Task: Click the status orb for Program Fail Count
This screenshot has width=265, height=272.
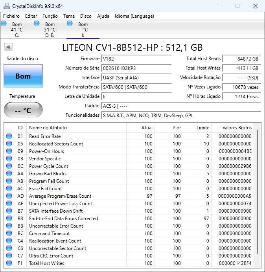Action: 9,181
